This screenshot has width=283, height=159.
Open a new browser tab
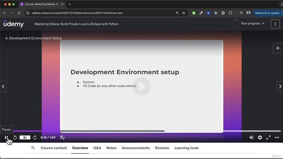coord(70,4)
